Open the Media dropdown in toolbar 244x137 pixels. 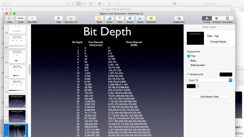pyautogui.click(x=140, y=18)
